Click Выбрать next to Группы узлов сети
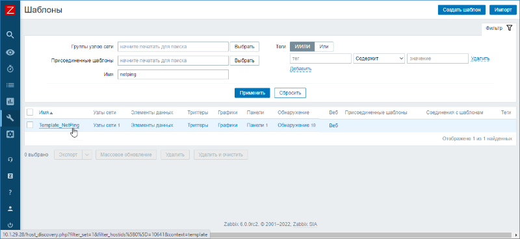This screenshot has height=239, width=520. [x=244, y=47]
